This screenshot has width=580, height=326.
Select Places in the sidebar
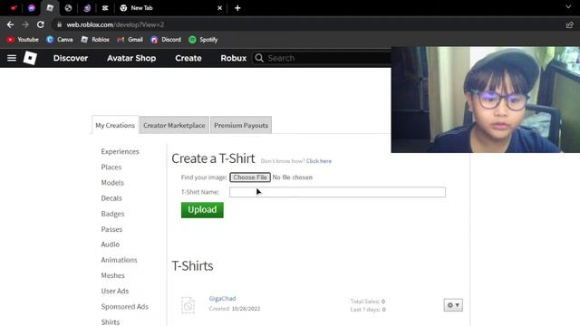[x=111, y=167]
